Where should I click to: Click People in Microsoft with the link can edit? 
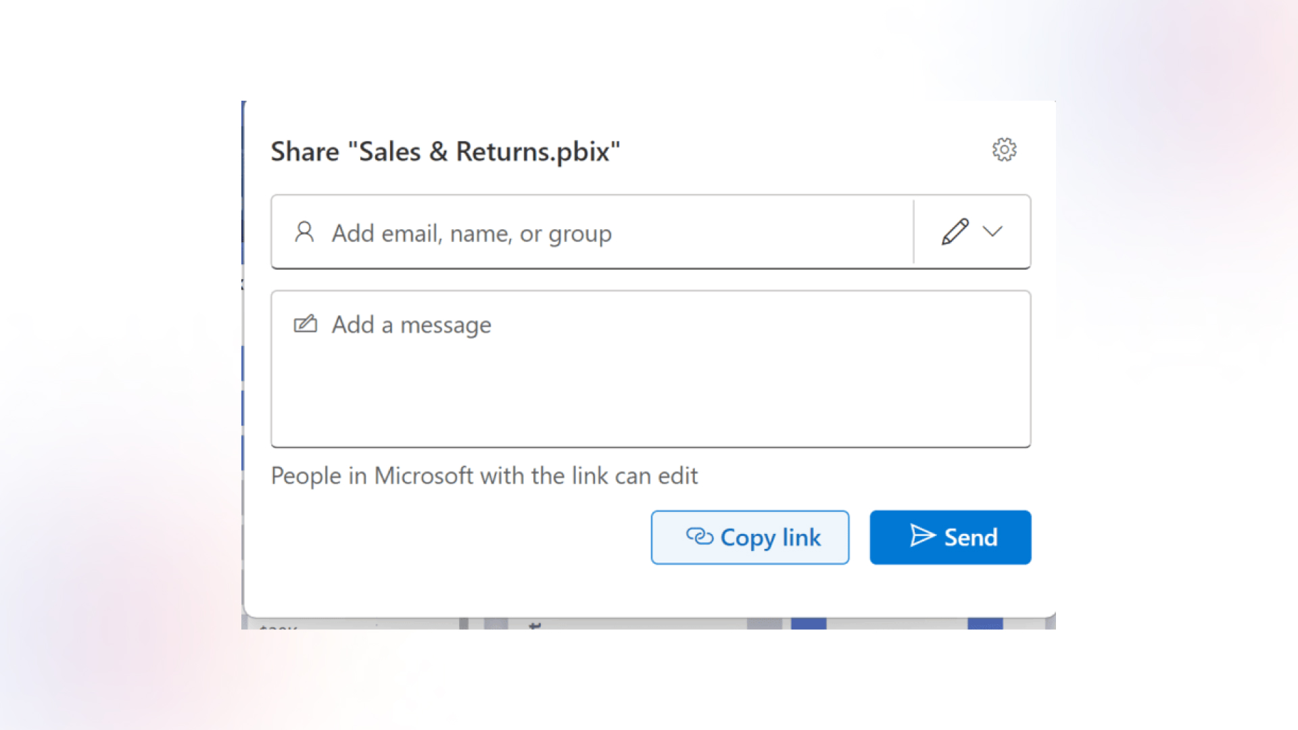coord(484,476)
